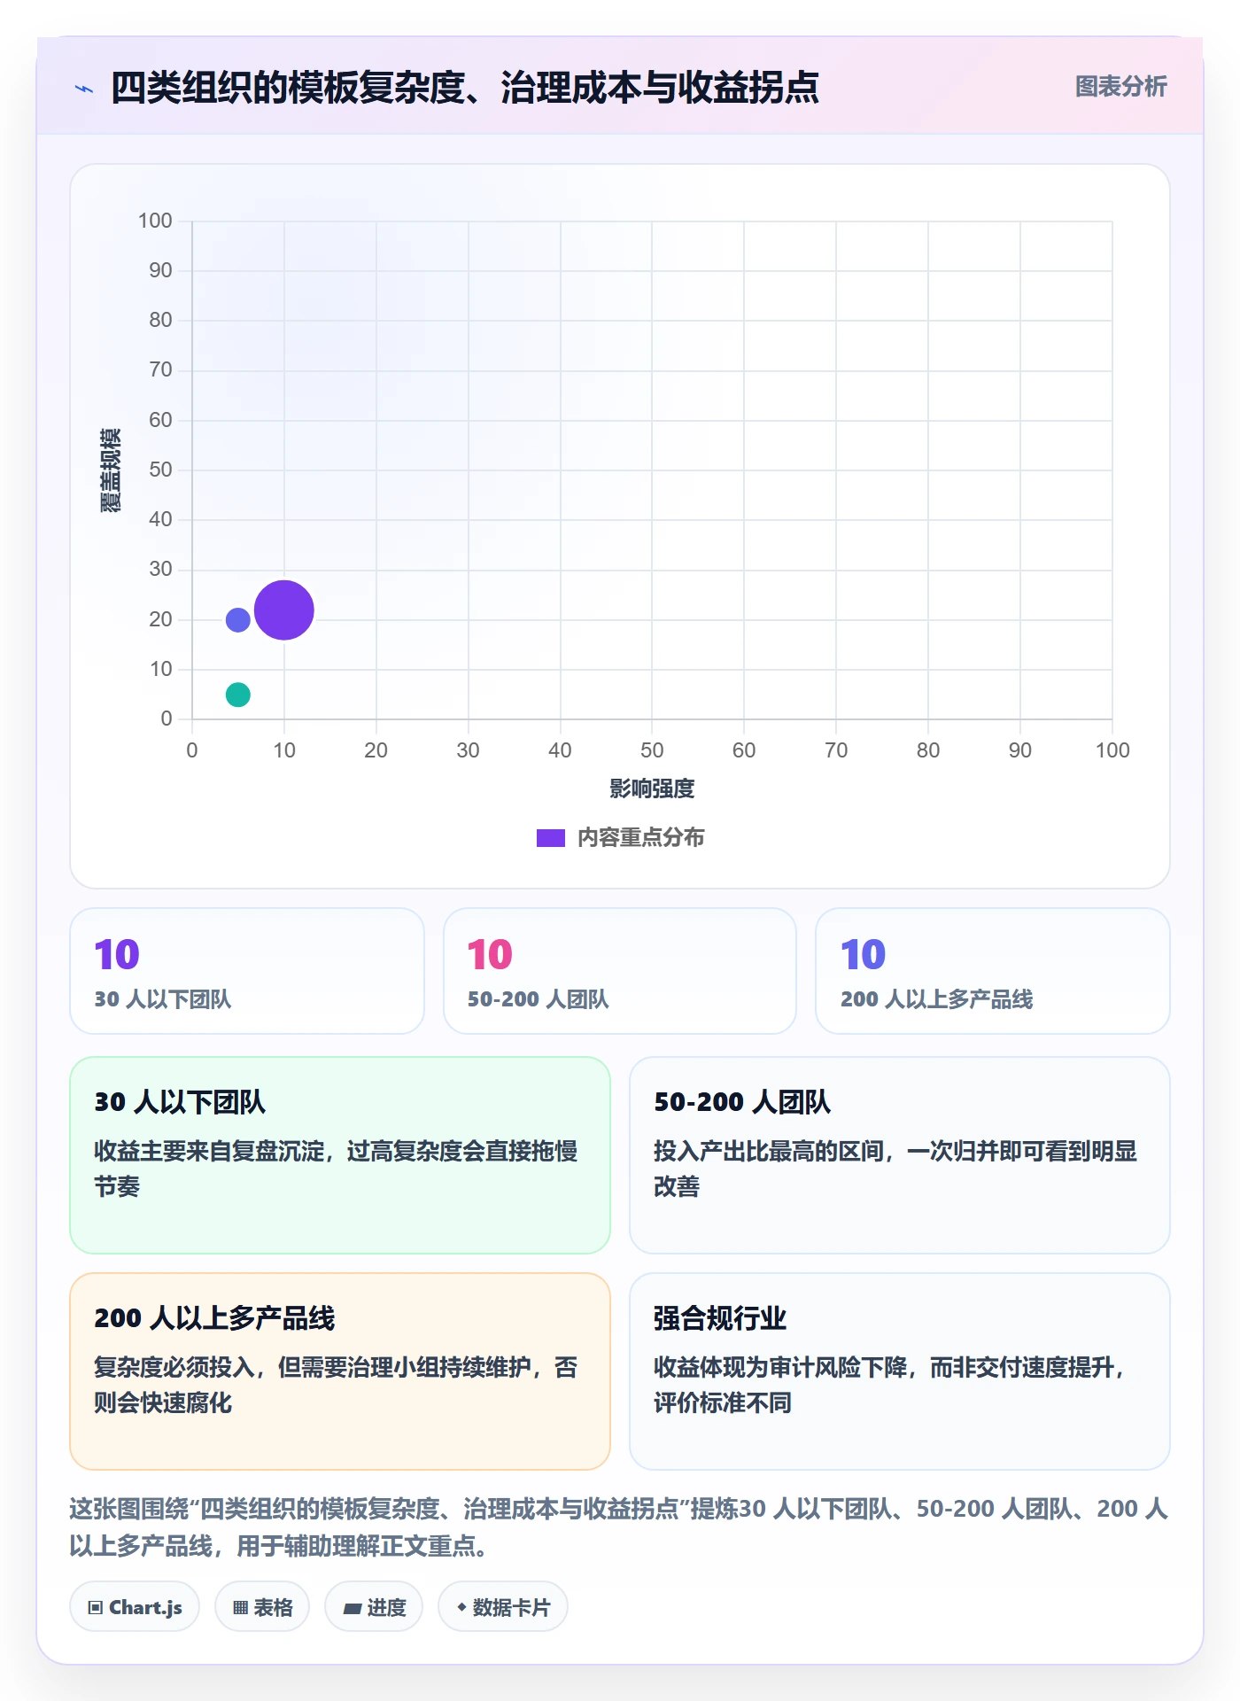Open the 200 人以上多产品线 stat card showing 10
This screenshot has width=1240, height=1701.
[993, 971]
